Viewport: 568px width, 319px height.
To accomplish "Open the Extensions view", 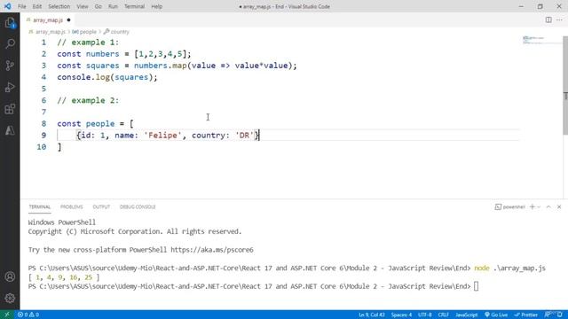I will point(10,109).
